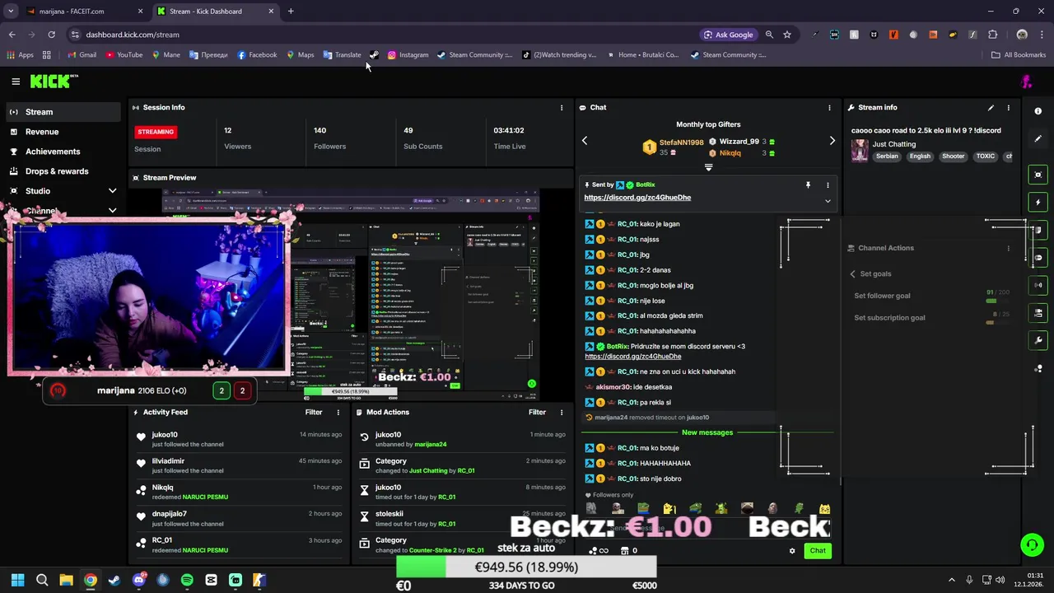Click the green Chat send button
Screen dimensions: 1054x593
[x=818, y=551]
